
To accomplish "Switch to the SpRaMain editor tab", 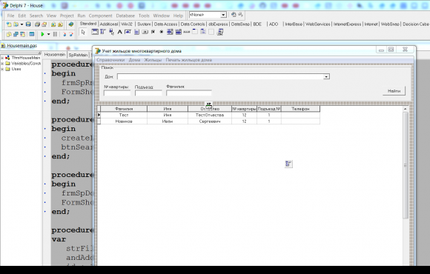I will pos(78,55).
